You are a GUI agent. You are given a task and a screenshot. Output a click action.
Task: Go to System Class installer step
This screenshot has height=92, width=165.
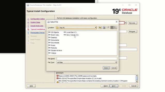[35, 22]
